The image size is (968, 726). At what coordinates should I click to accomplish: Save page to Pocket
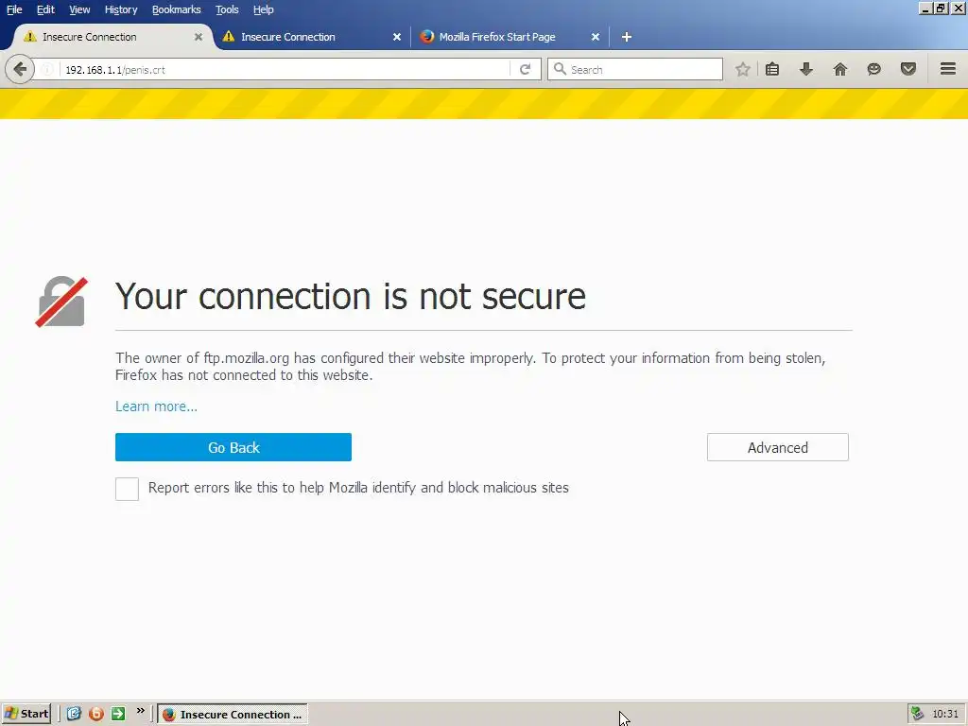[x=908, y=69]
